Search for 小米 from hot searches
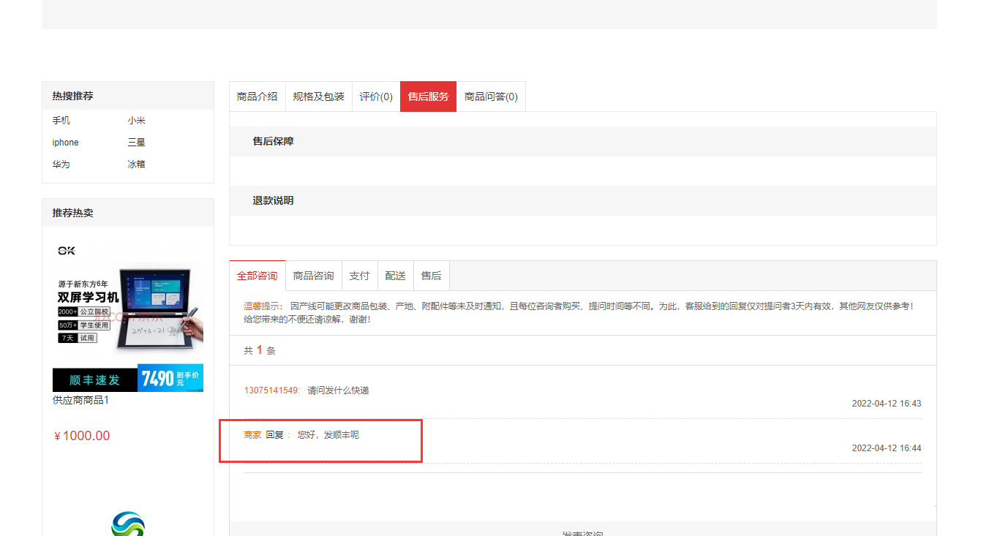The height and width of the screenshot is (536, 989). coord(137,121)
